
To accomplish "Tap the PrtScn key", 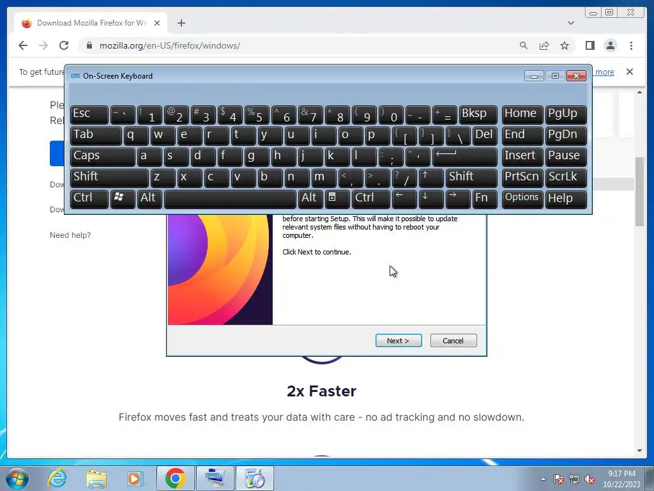I will [x=522, y=178].
